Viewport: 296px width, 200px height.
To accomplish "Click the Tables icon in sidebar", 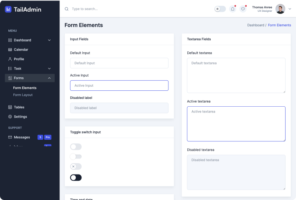I will (10, 107).
